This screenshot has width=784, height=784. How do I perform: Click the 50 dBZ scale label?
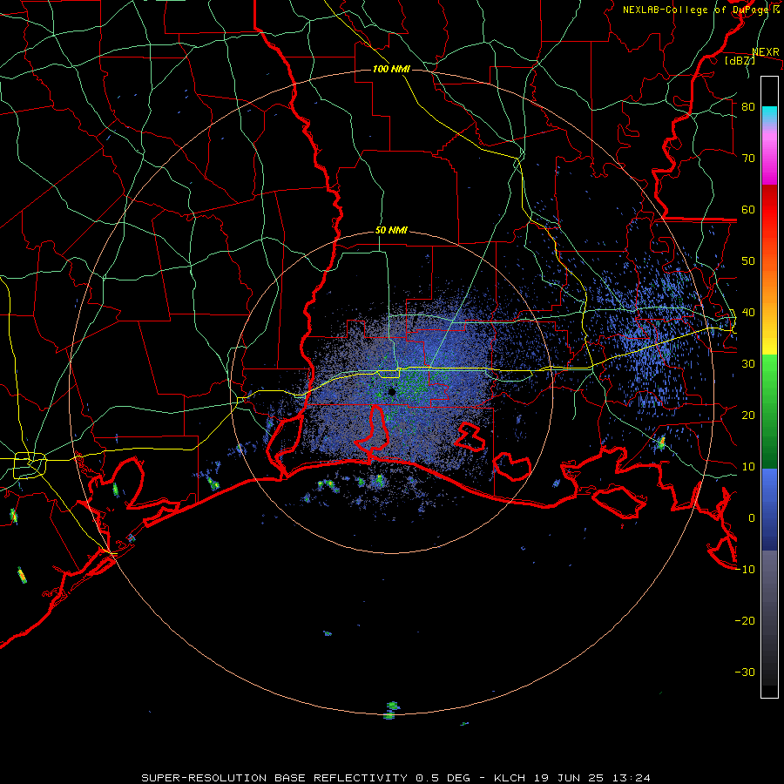click(748, 261)
